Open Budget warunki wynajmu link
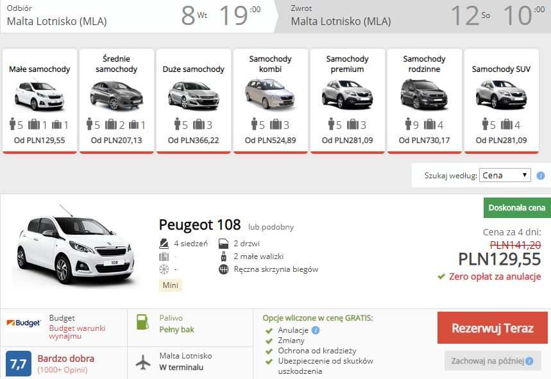 point(78,332)
